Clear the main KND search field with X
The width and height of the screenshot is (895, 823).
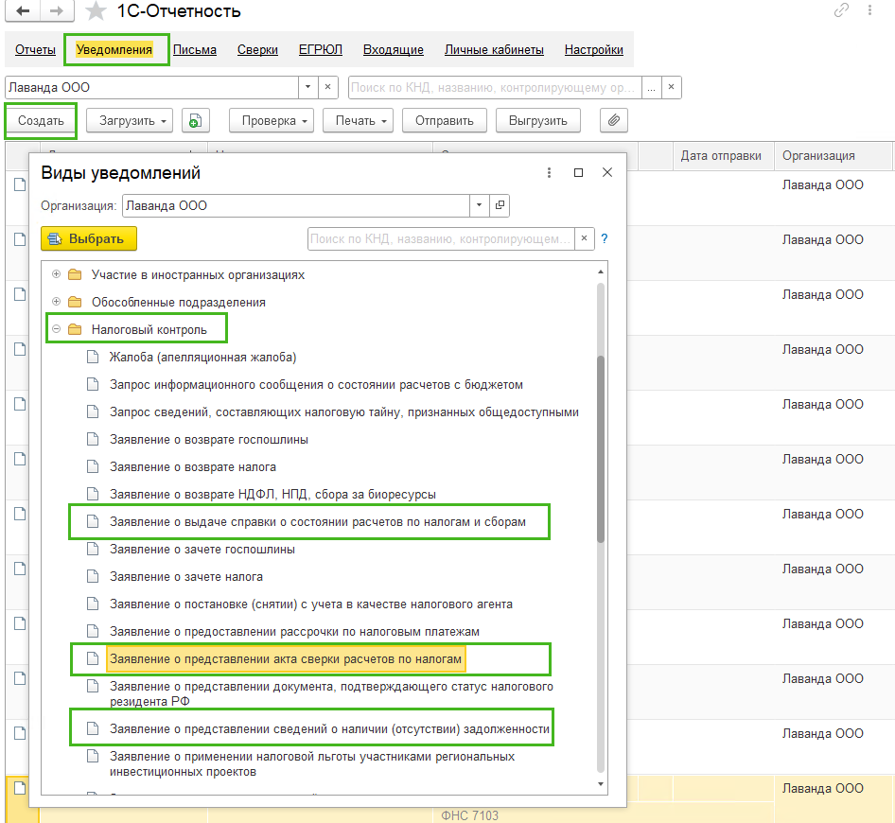[672, 87]
